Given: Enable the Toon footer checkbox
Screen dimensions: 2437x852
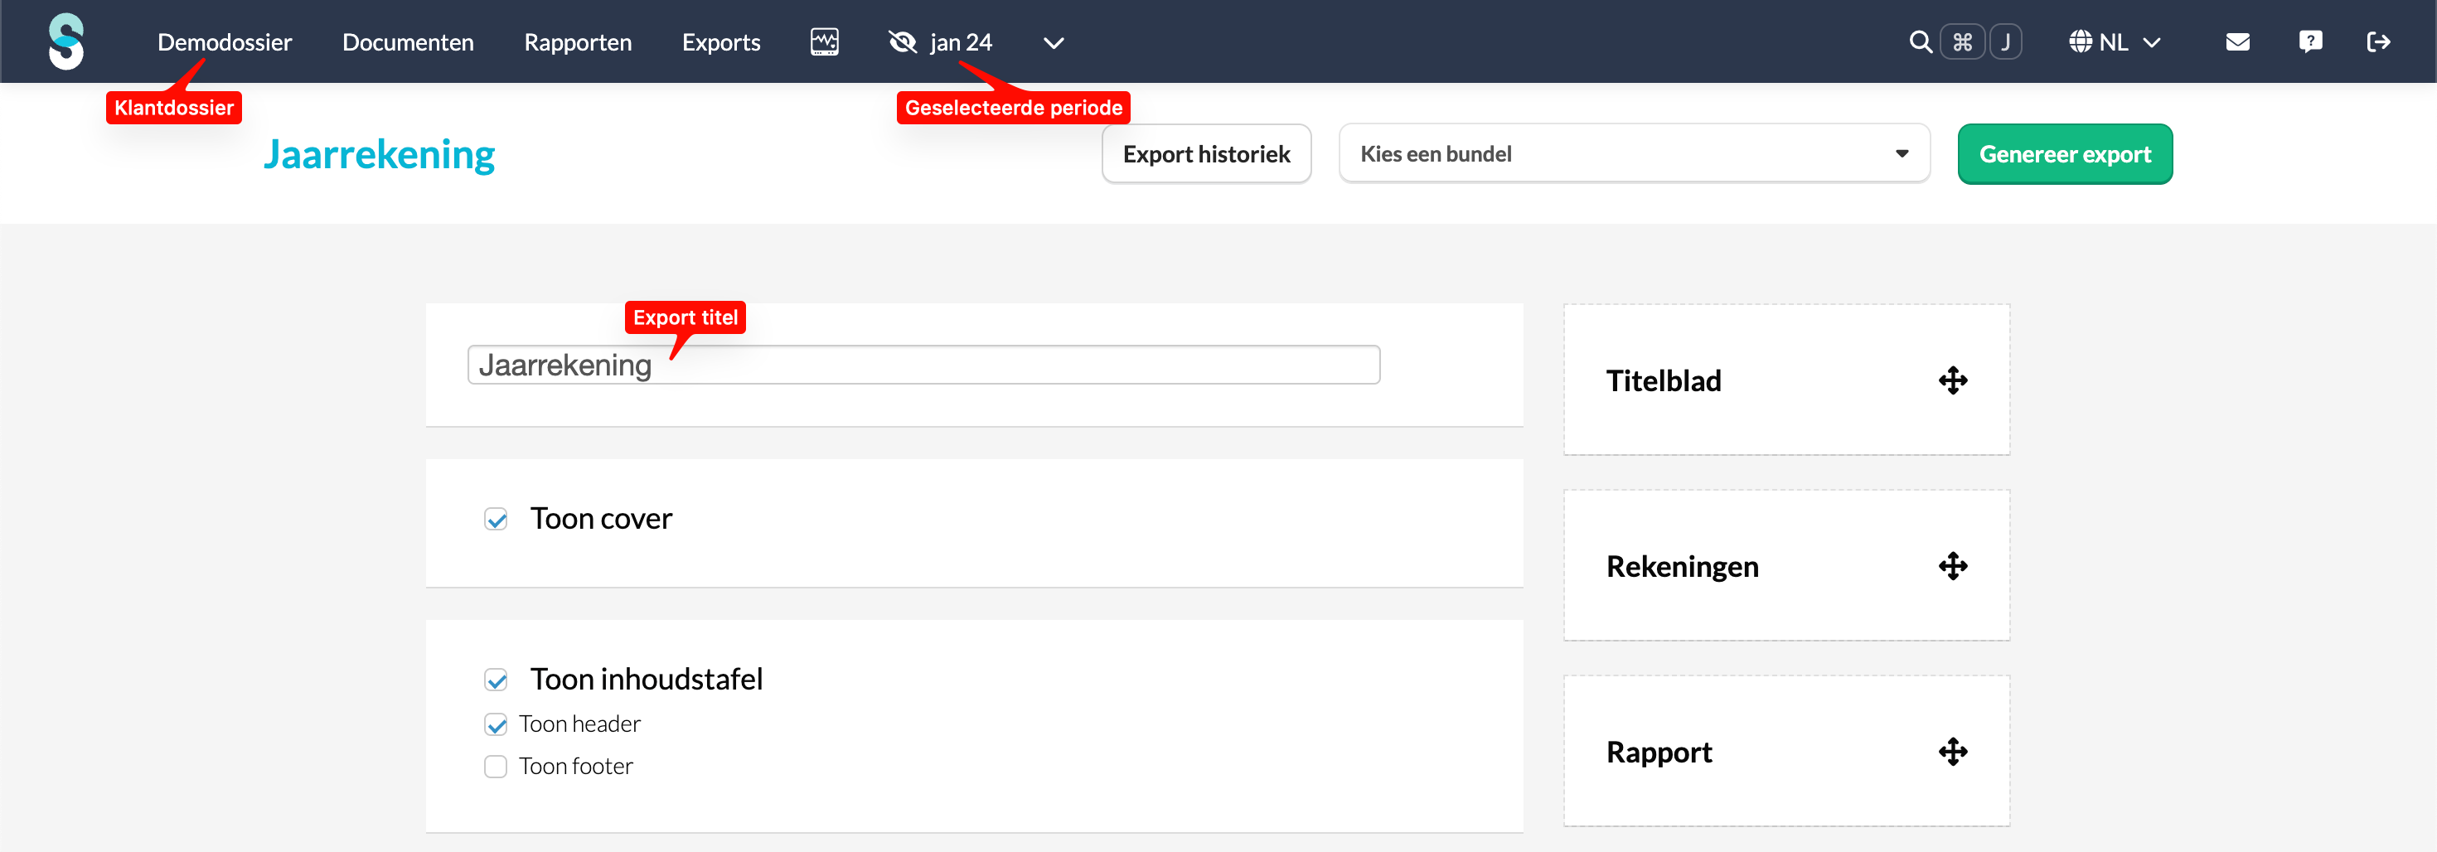Looking at the screenshot, I should coord(496,766).
